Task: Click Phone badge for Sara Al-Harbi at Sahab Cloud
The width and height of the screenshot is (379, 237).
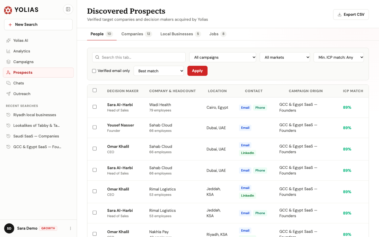Action: coord(260,171)
